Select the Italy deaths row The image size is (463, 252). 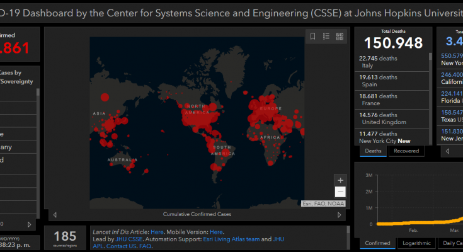pos(392,62)
